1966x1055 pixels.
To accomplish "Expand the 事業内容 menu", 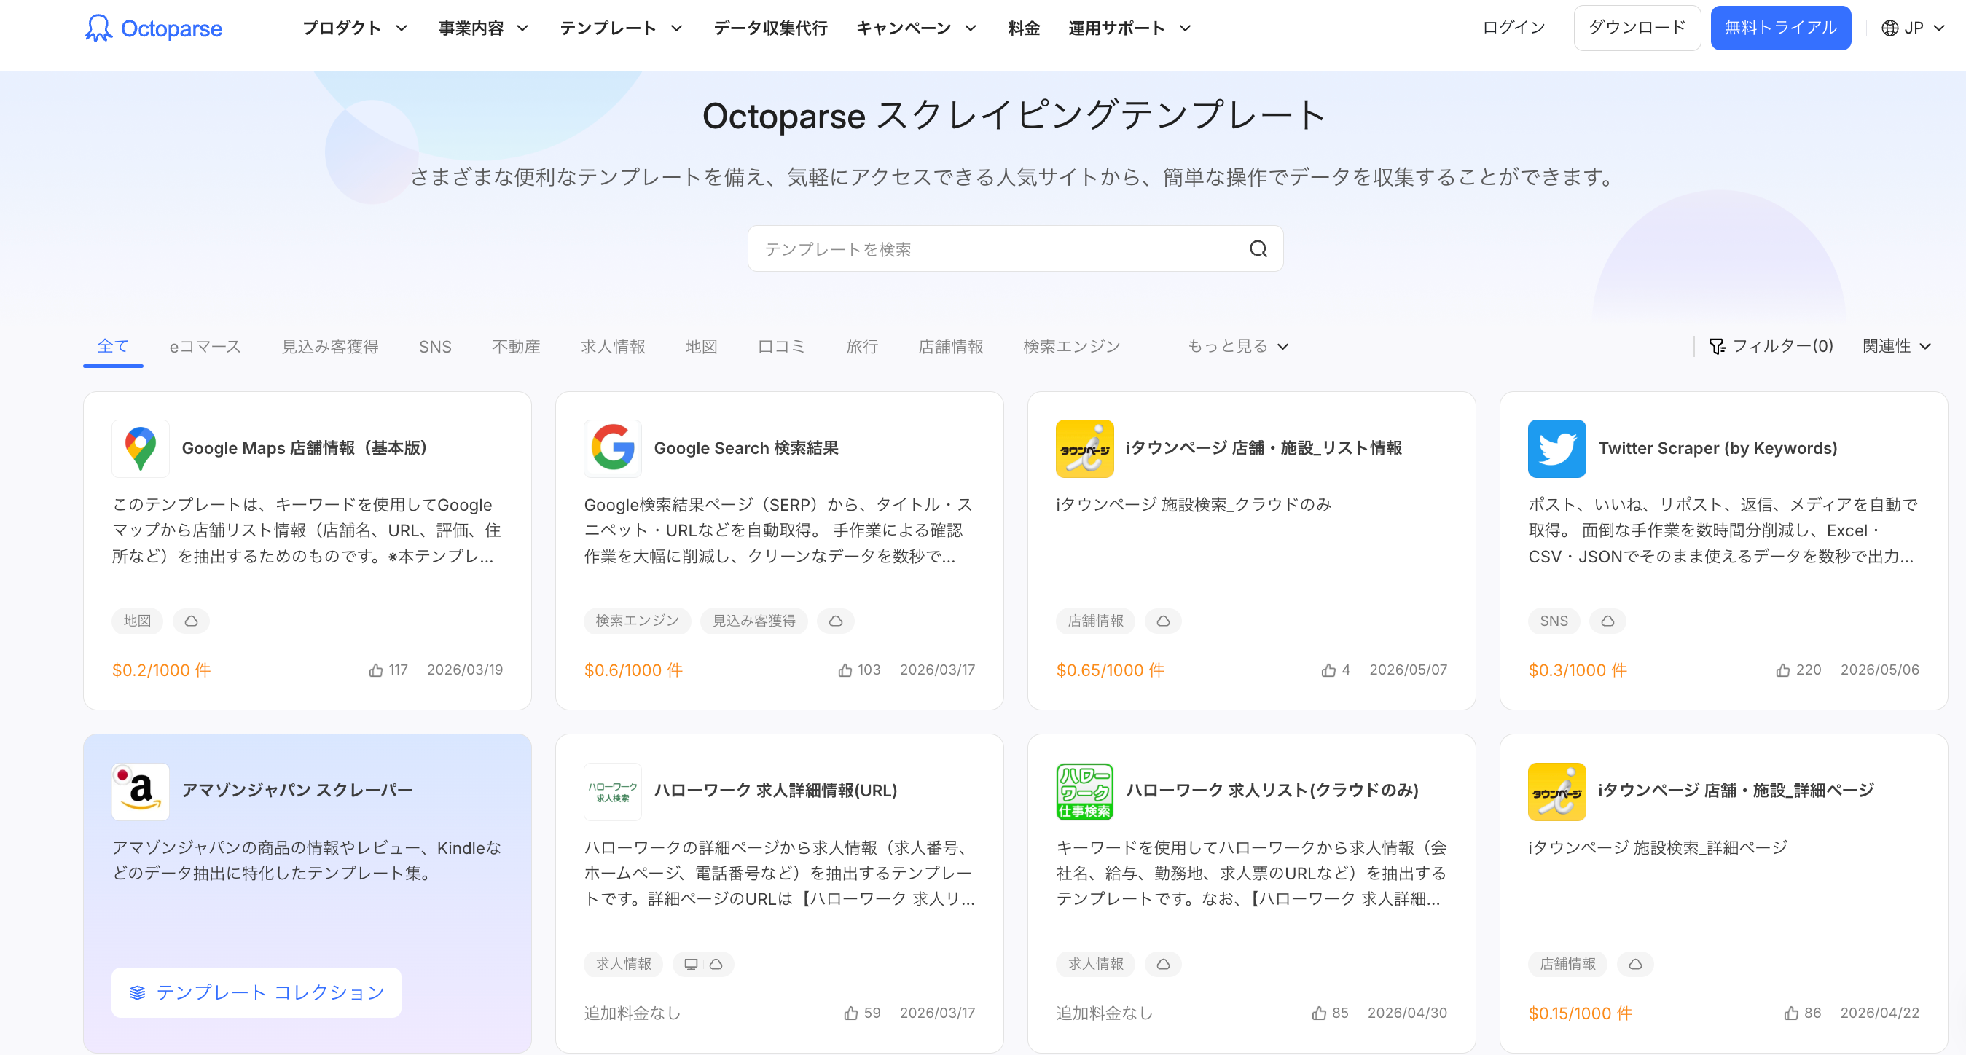I will [x=484, y=28].
